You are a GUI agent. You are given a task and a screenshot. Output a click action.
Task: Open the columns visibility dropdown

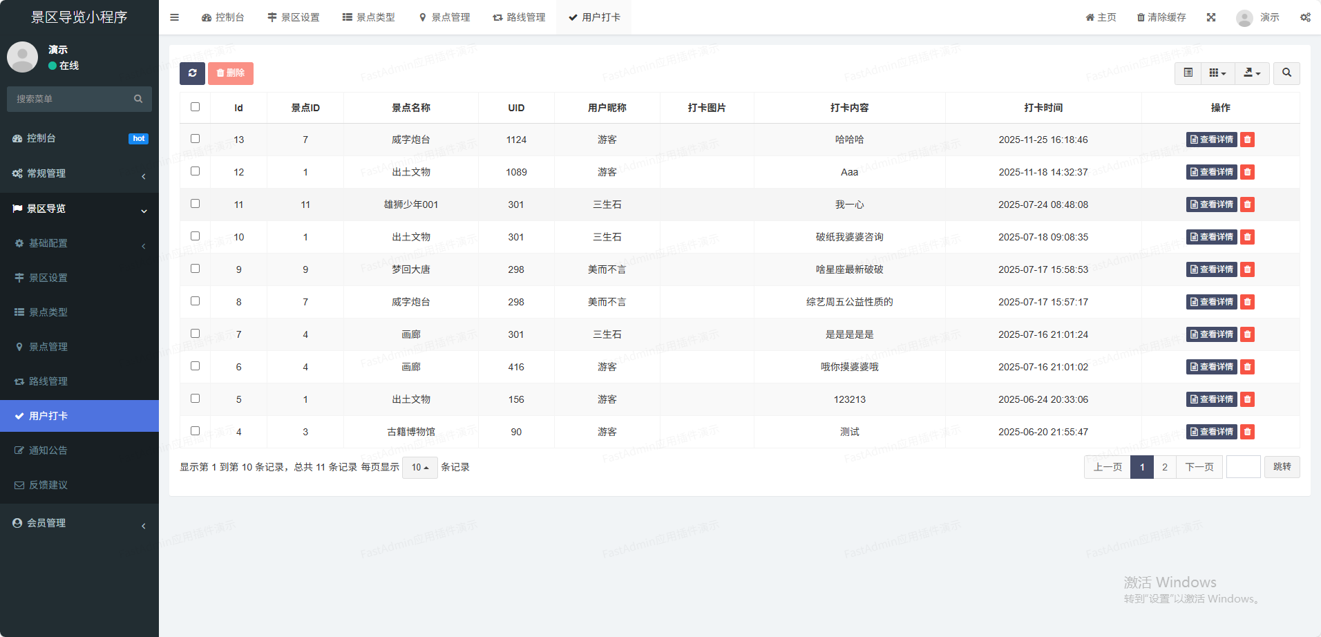pyautogui.click(x=1217, y=73)
